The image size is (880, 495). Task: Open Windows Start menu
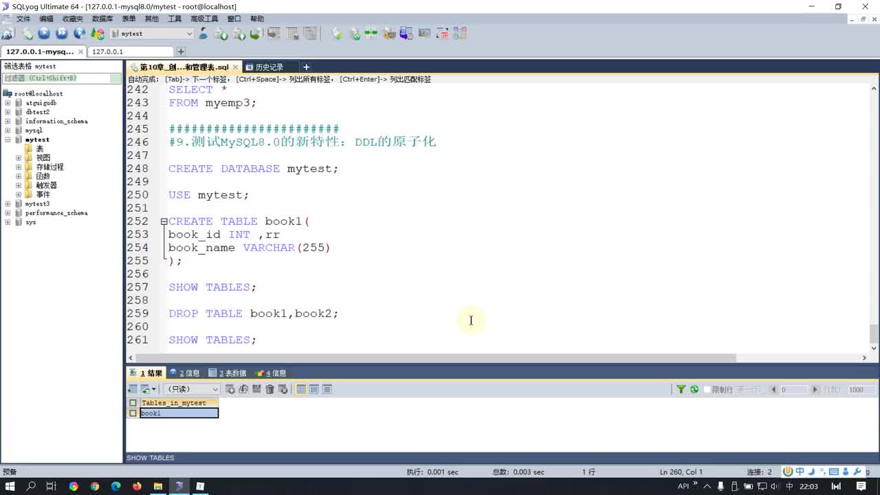coord(10,486)
